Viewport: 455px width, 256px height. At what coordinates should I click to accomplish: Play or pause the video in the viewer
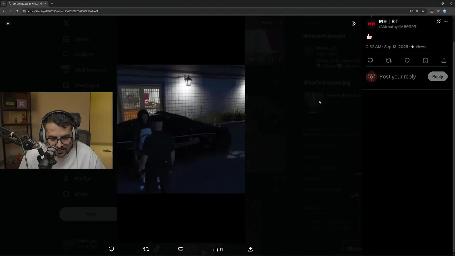(x=181, y=129)
